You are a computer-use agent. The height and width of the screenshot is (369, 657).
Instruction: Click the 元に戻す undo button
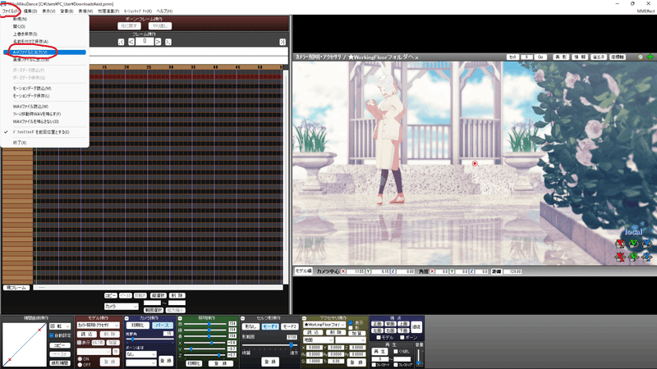click(129, 26)
